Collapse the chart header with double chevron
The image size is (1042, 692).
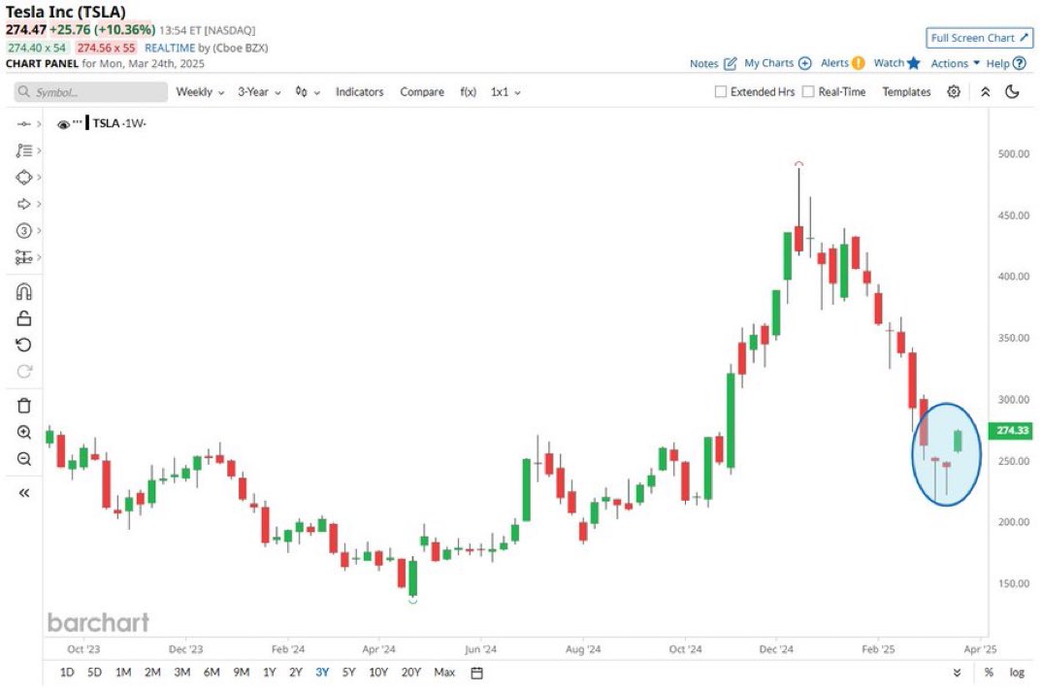986,92
